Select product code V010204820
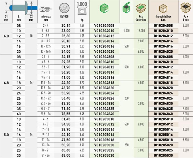 pos(104,88)
